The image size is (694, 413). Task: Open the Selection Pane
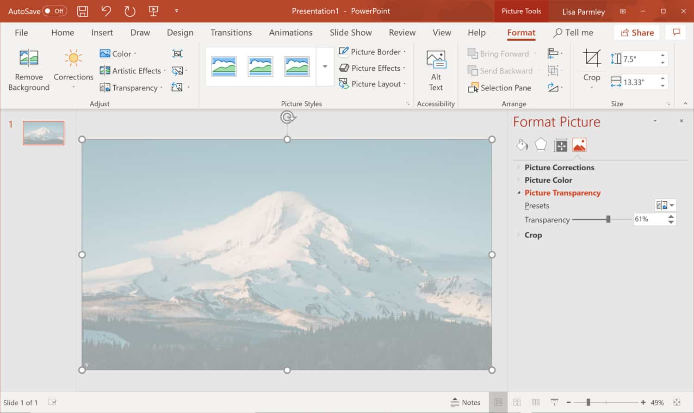[504, 87]
